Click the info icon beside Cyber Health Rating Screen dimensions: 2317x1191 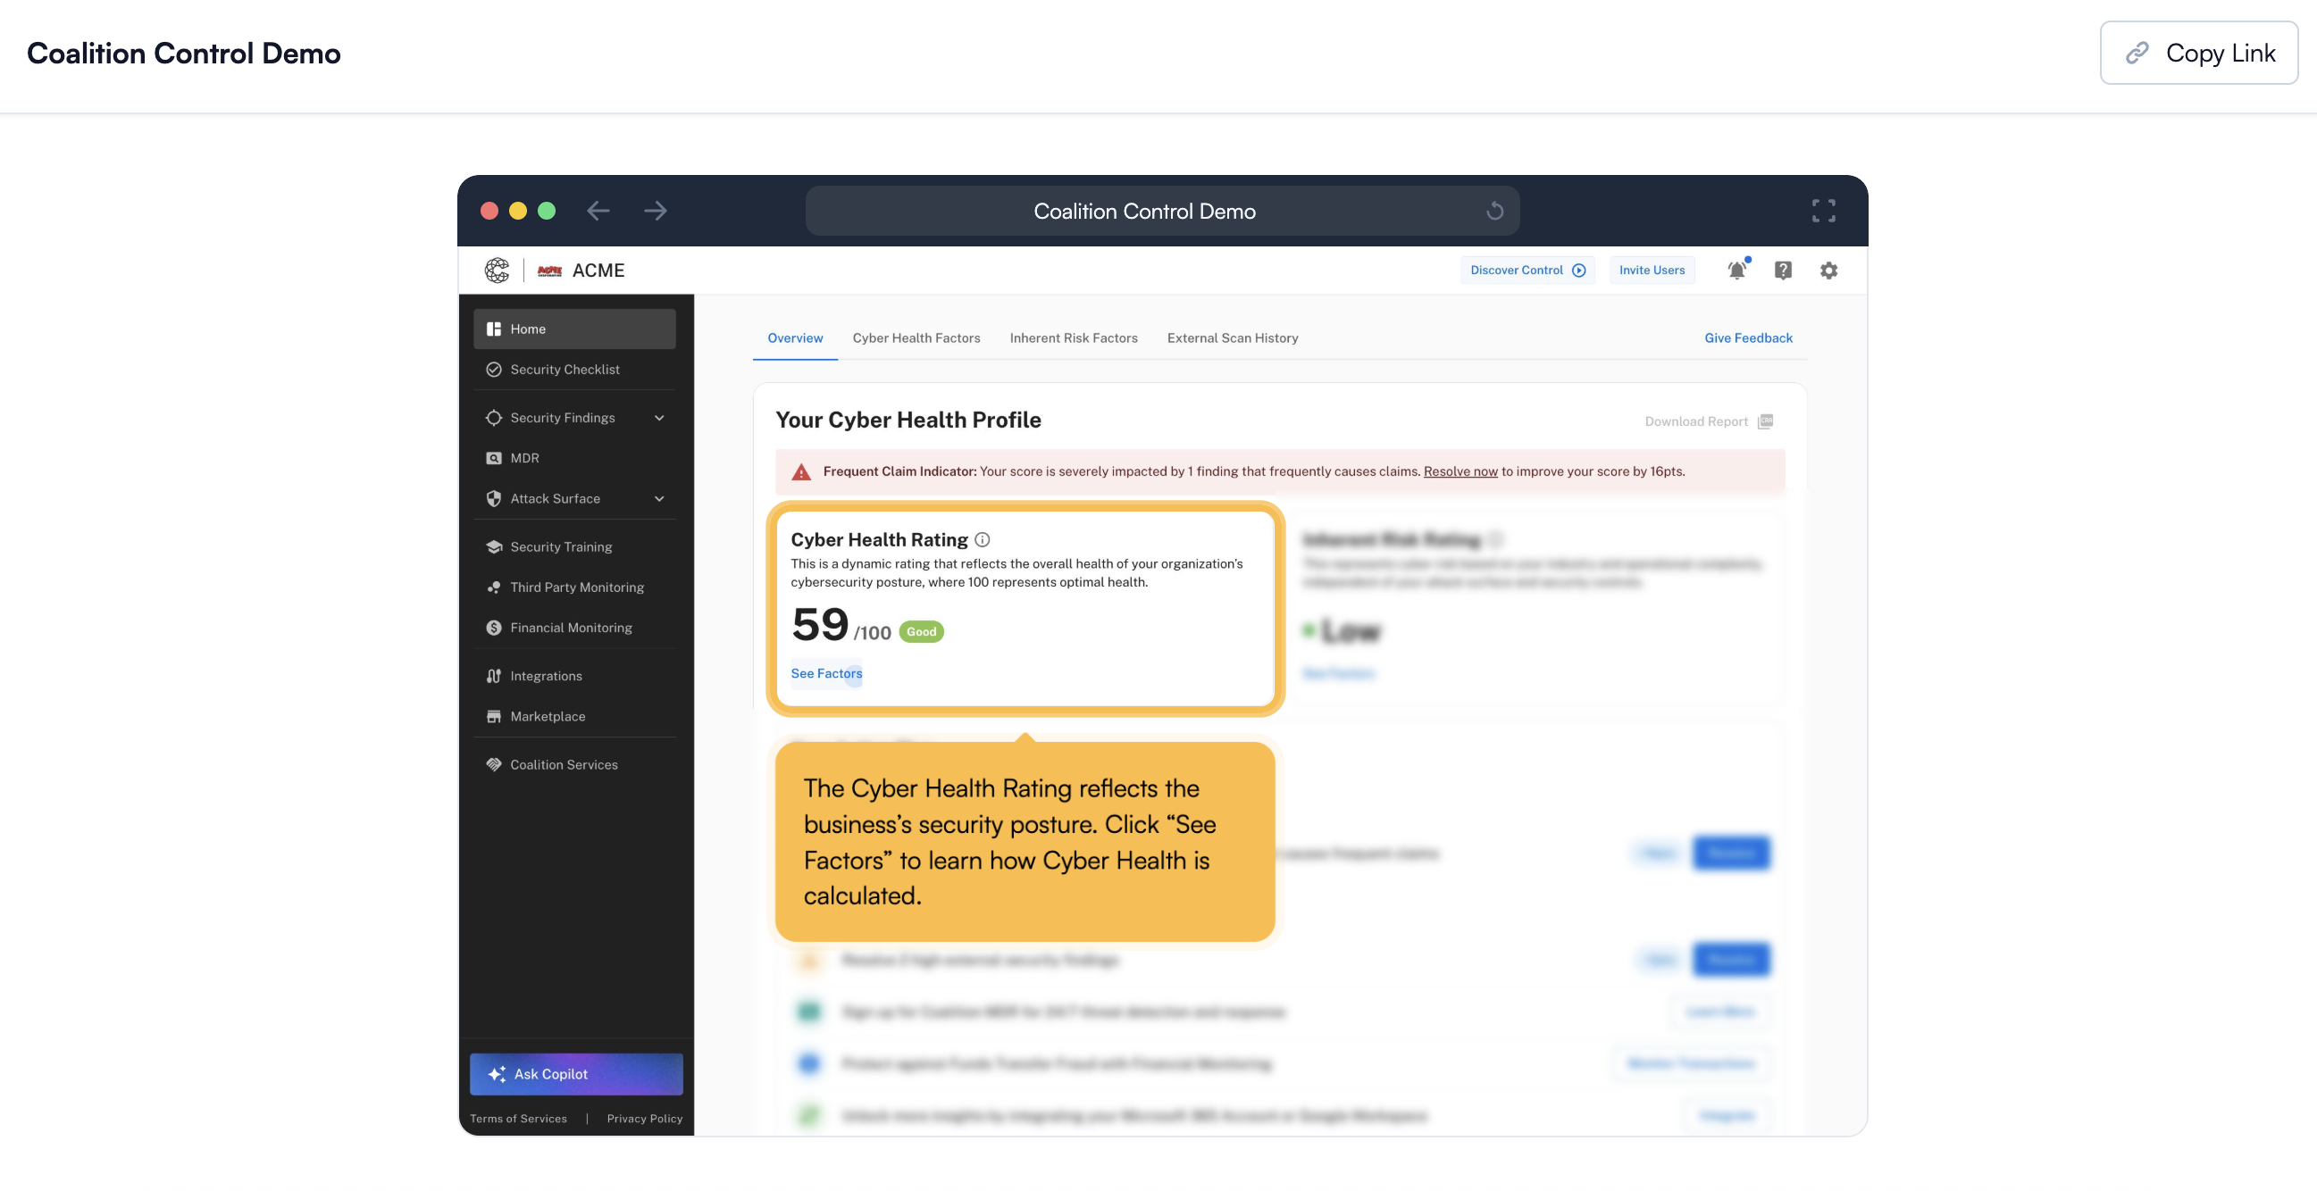(983, 540)
